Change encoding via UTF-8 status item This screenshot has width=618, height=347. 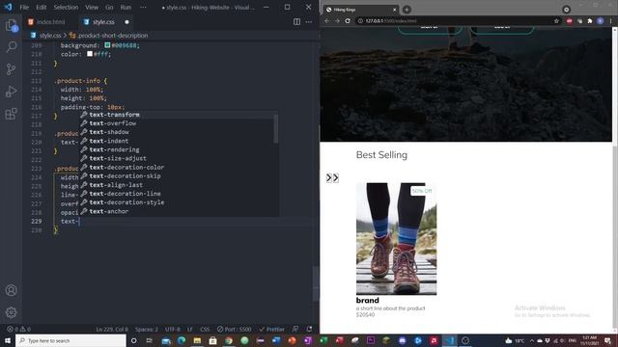click(173, 329)
